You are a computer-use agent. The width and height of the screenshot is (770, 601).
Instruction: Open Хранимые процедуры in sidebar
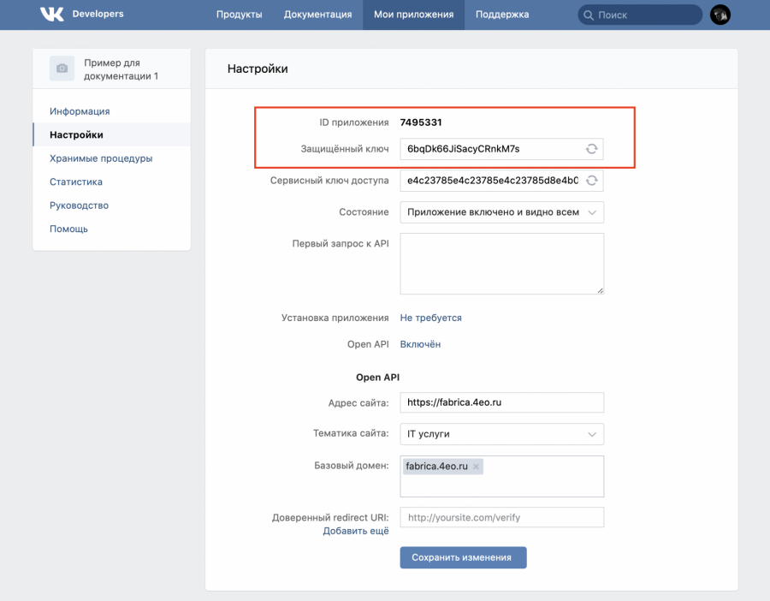(x=101, y=158)
